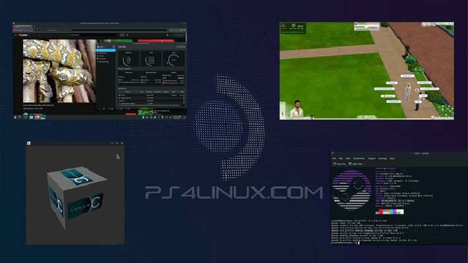Open the View menu in Konsole

[348, 158]
